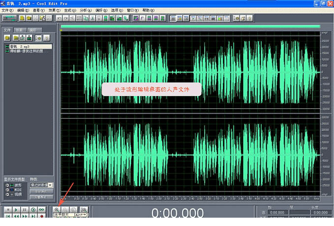
Task: Switch to multitrack view using first toolbar button
Action: (9, 19)
